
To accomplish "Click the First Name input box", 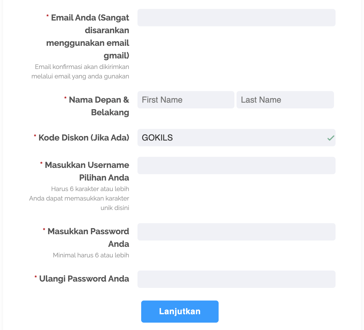I will (186, 100).
